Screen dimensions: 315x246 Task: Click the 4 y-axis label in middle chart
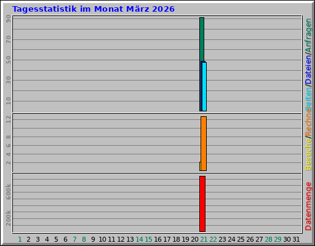click(x=8, y=154)
